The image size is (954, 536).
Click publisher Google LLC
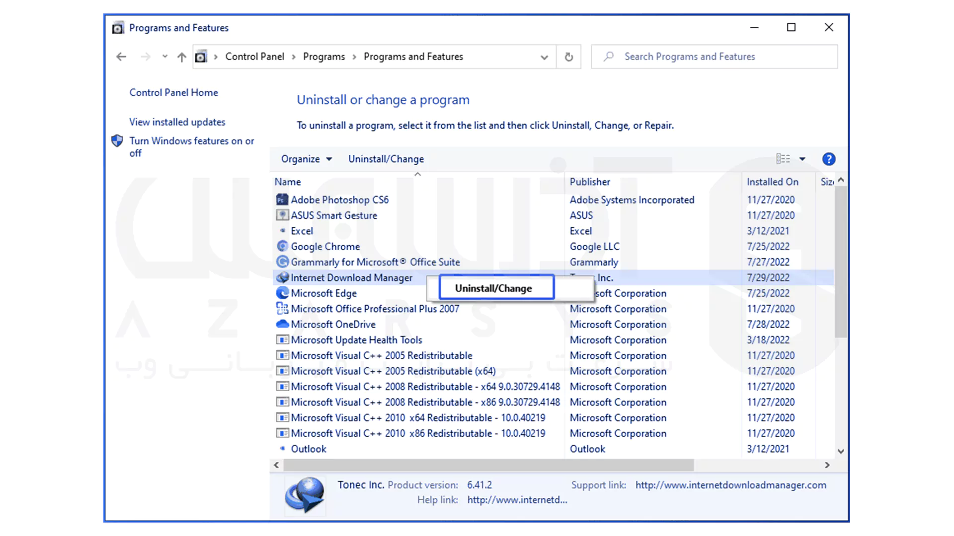tap(594, 246)
